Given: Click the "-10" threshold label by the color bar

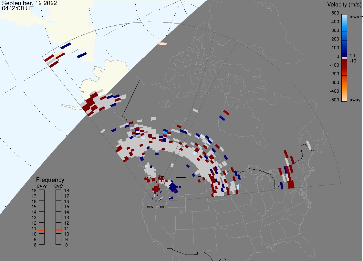Looking at the screenshot, I should coord(353,61).
